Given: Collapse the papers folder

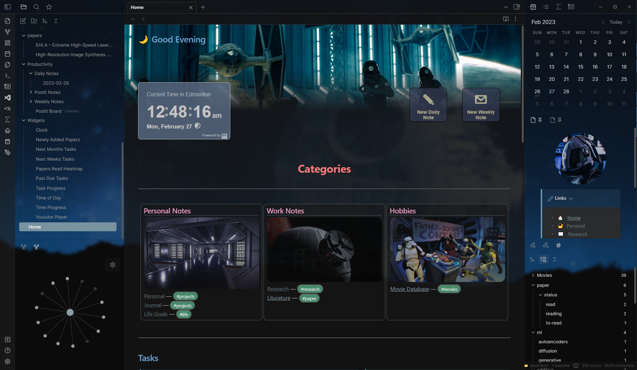Looking at the screenshot, I should [24, 35].
